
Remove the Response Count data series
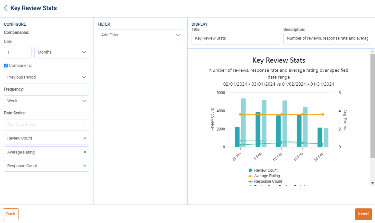tap(85, 166)
